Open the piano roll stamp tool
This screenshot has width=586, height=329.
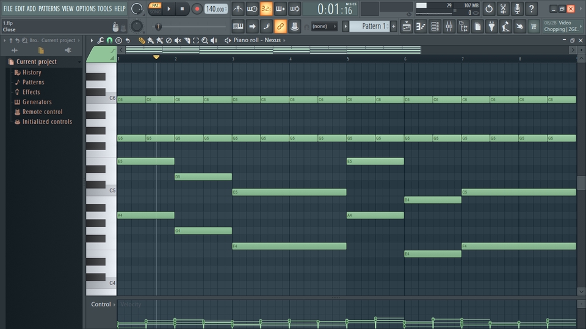(x=118, y=40)
